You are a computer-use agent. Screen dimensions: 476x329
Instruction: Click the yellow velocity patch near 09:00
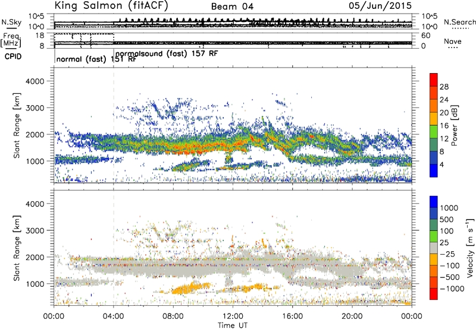190,288
